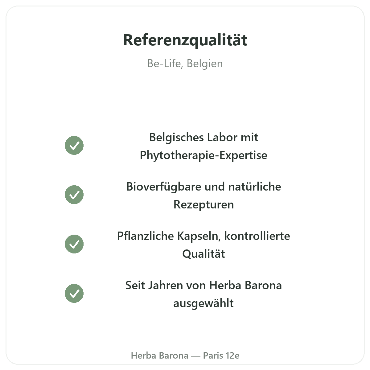
Task: Click the word ausgewählt
Action: pos(203,303)
